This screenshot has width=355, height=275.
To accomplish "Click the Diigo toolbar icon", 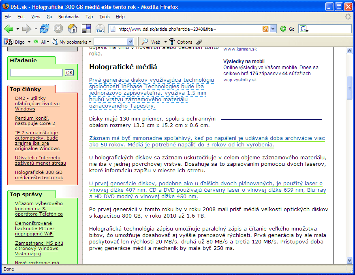I will tap(9, 42).
